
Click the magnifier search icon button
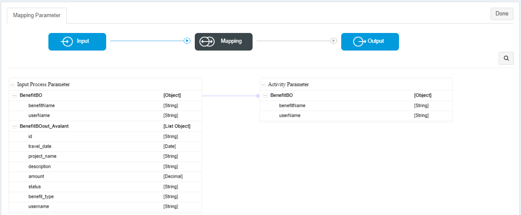(x=506, y=58)
